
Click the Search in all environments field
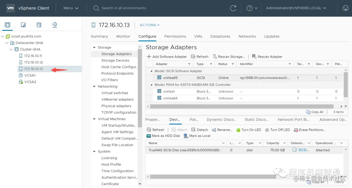[124, 8]
